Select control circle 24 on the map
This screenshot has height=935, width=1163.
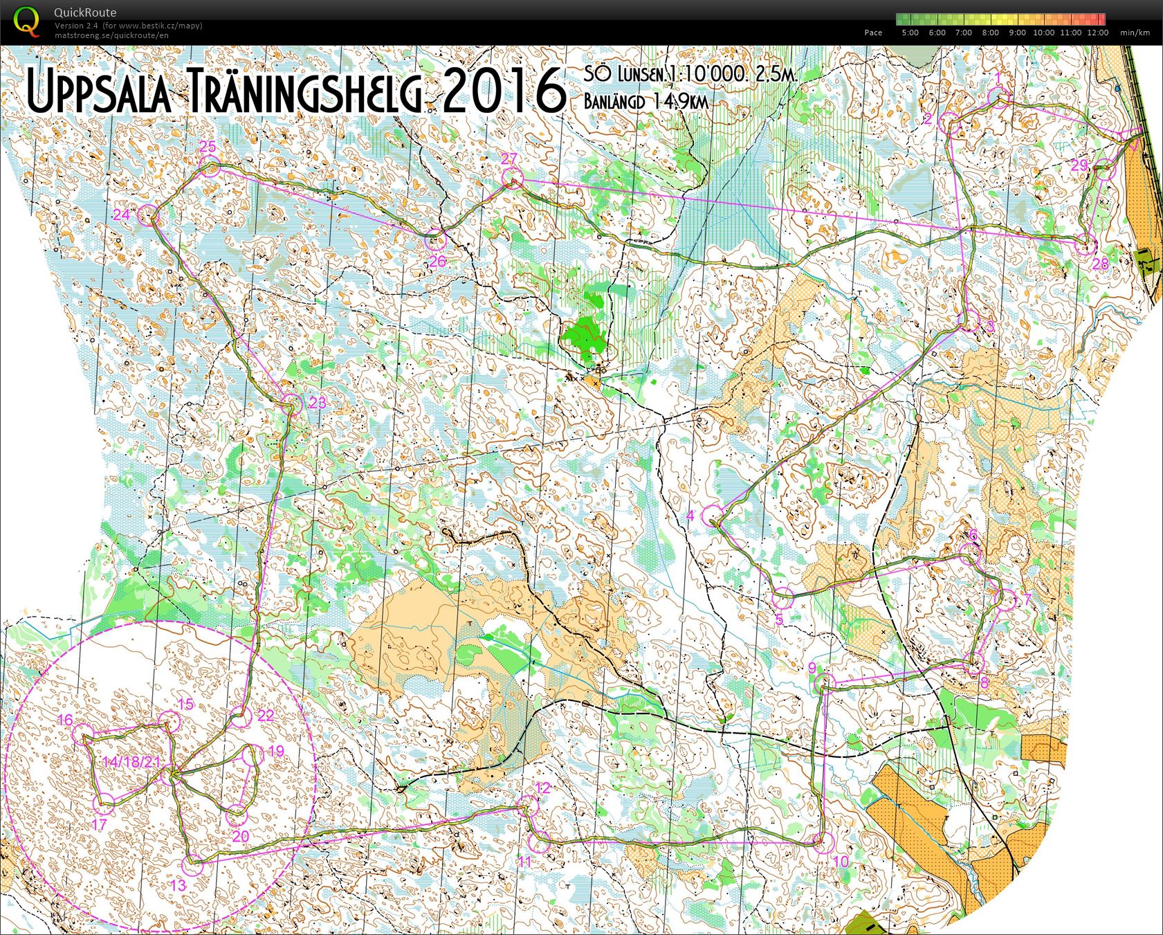(149, 216)
